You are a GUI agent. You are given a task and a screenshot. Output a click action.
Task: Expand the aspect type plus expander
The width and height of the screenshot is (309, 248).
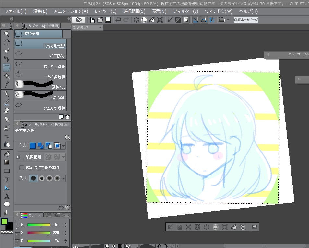(x=17, y=157)
